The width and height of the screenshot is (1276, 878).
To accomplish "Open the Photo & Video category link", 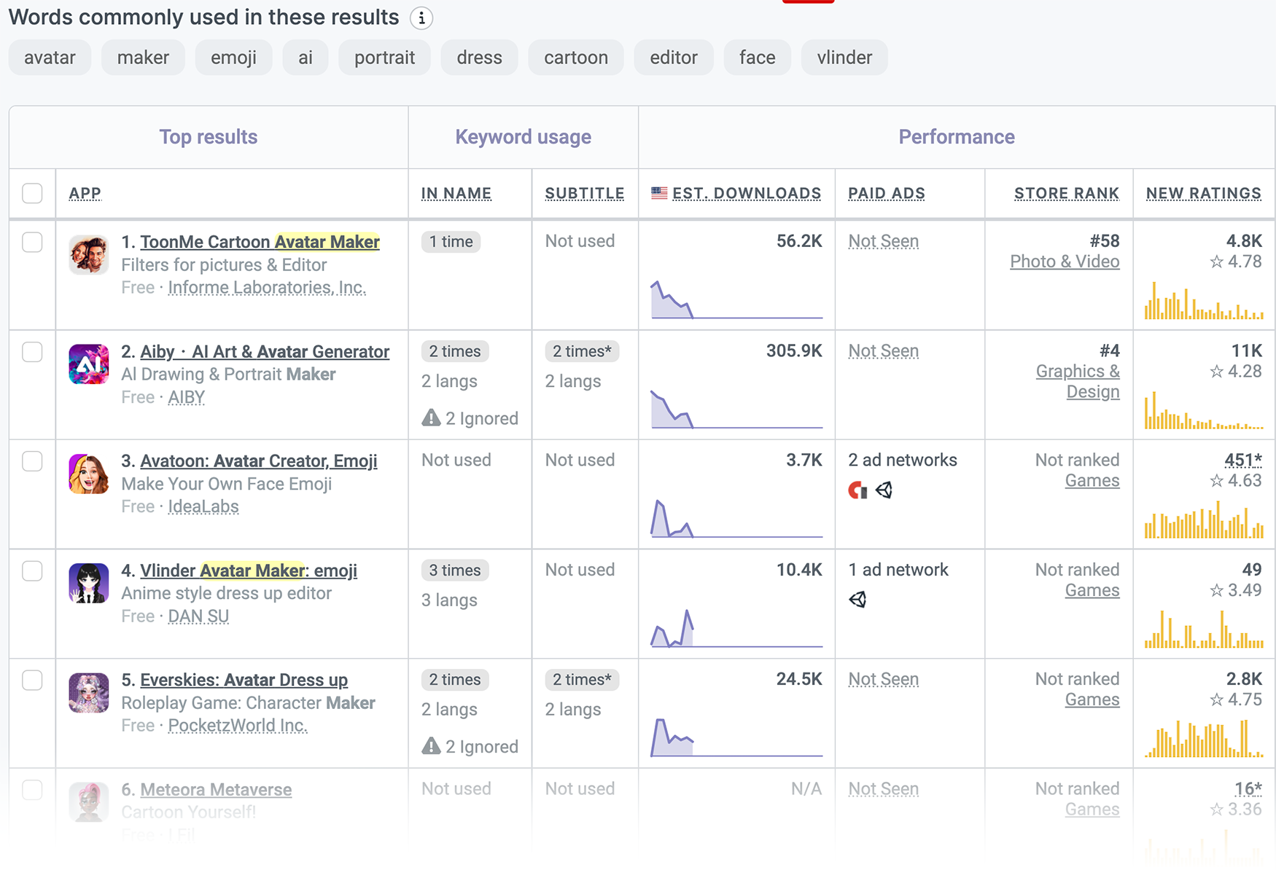I will coord(1065,262).
